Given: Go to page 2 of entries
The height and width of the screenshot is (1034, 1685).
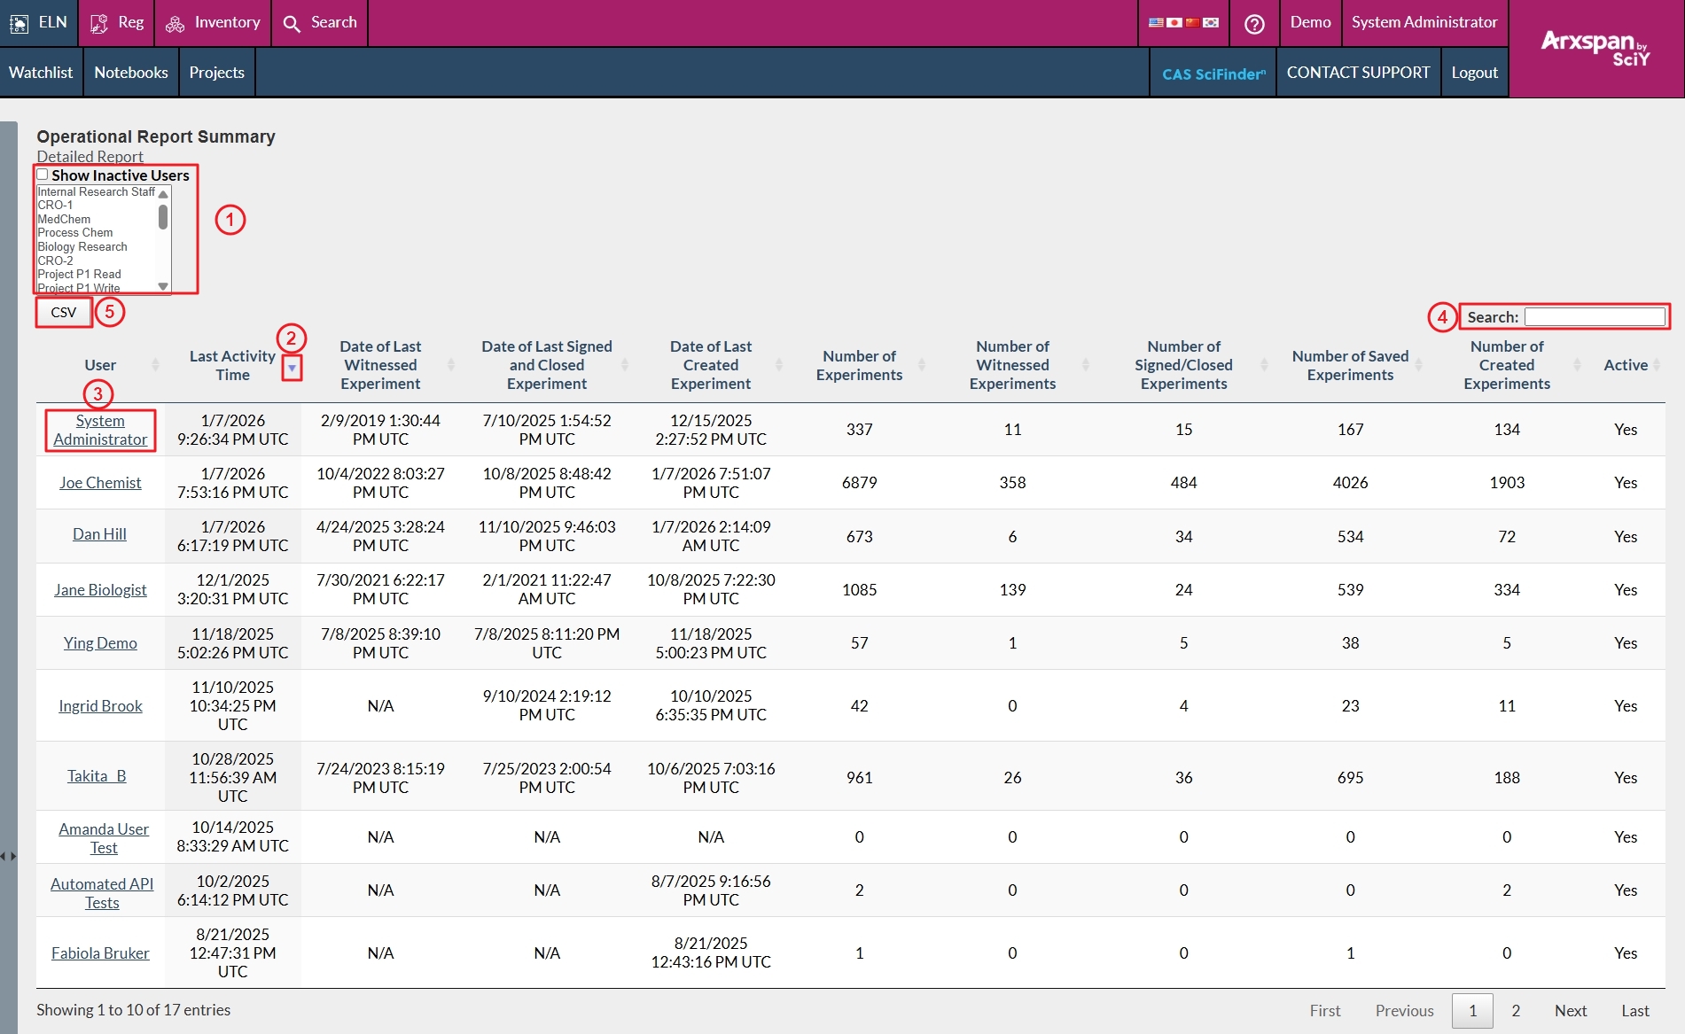Looking at the screenshot, I should pyautogui.click(x=1516, y=1010).
